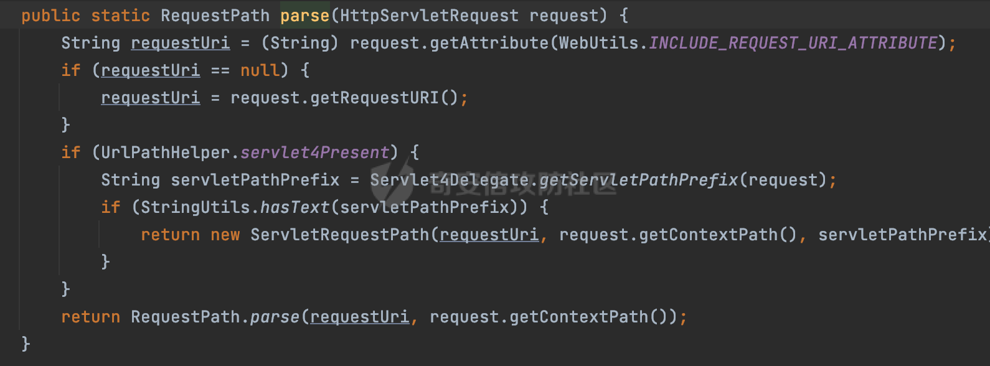Image resolution: width=990 pixels, height=366 pixels.
Task: Click the null keyword in condition
Action: pyautogui.click(x=260, y=70)
